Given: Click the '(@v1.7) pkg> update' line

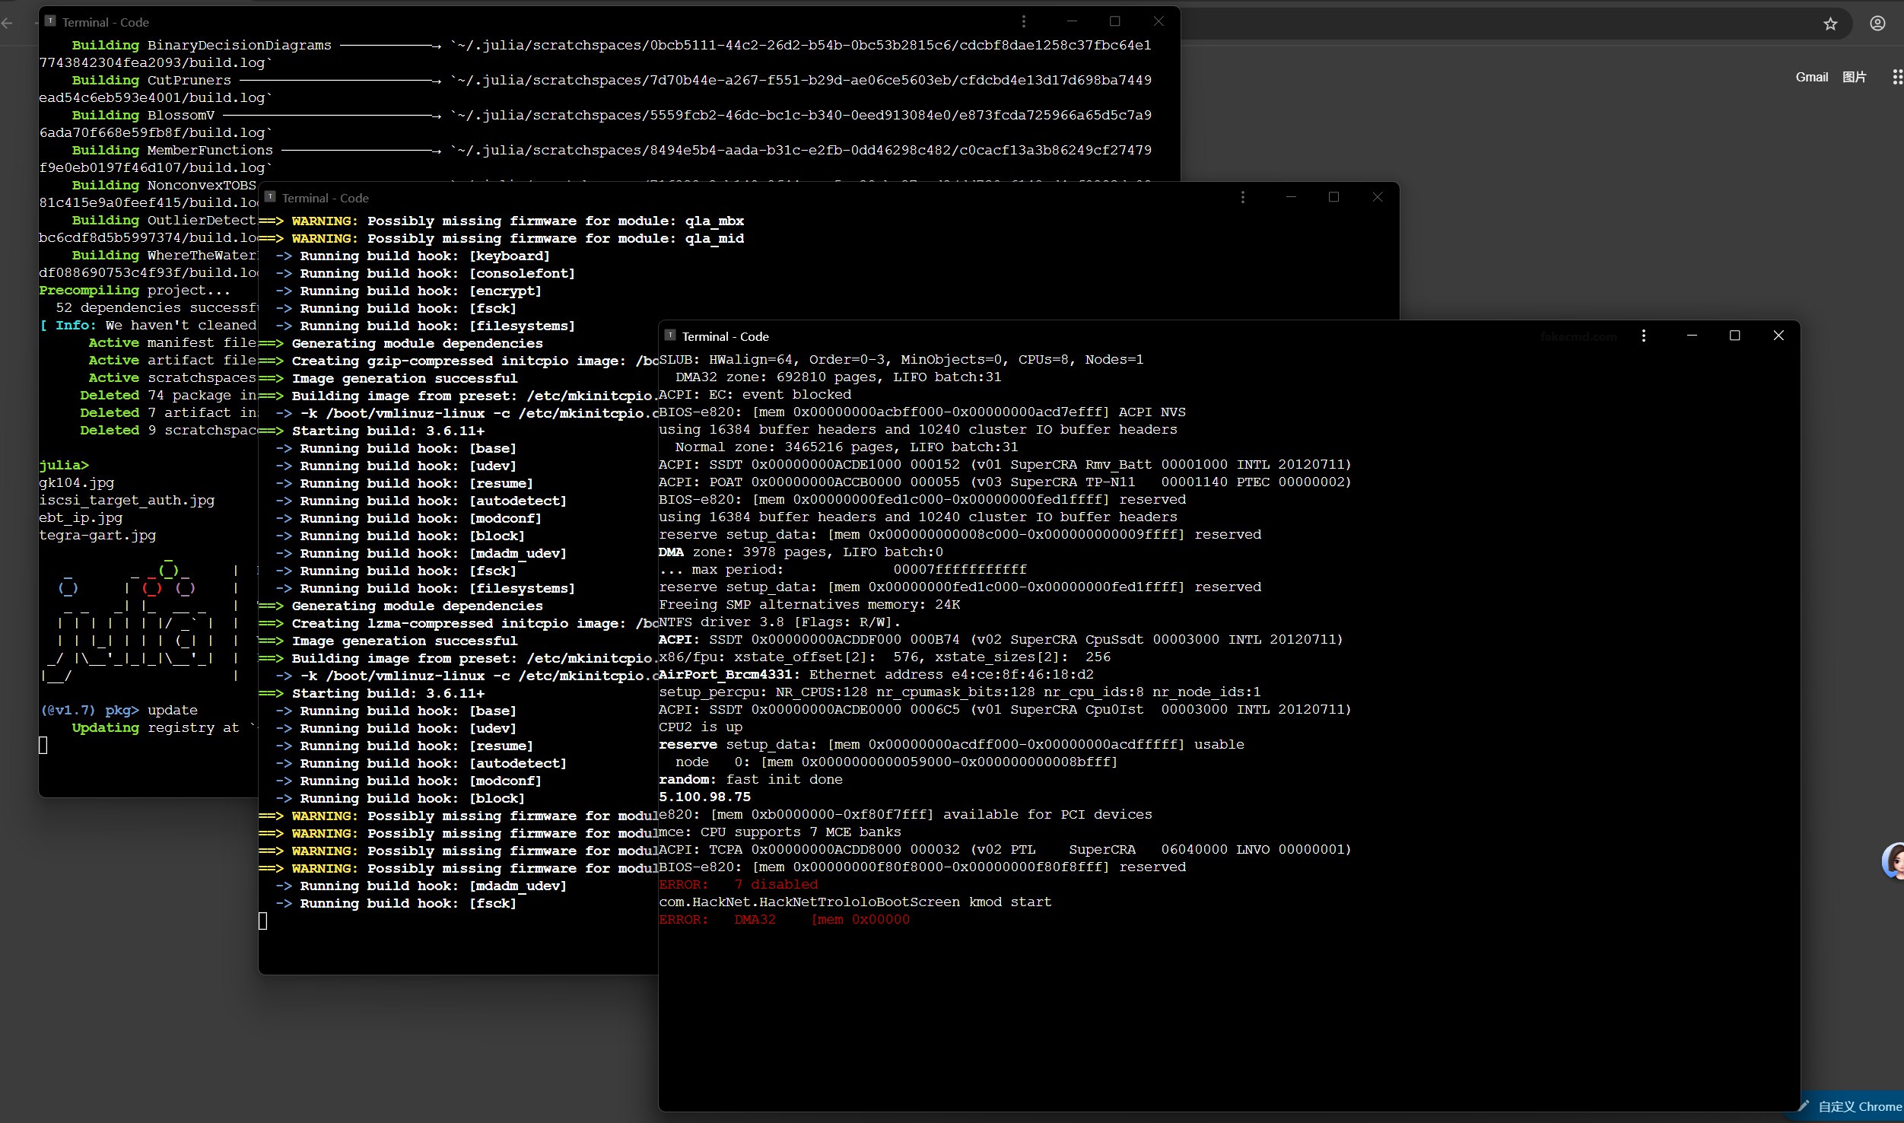Looking at the screenshot, I should point(119,710).
